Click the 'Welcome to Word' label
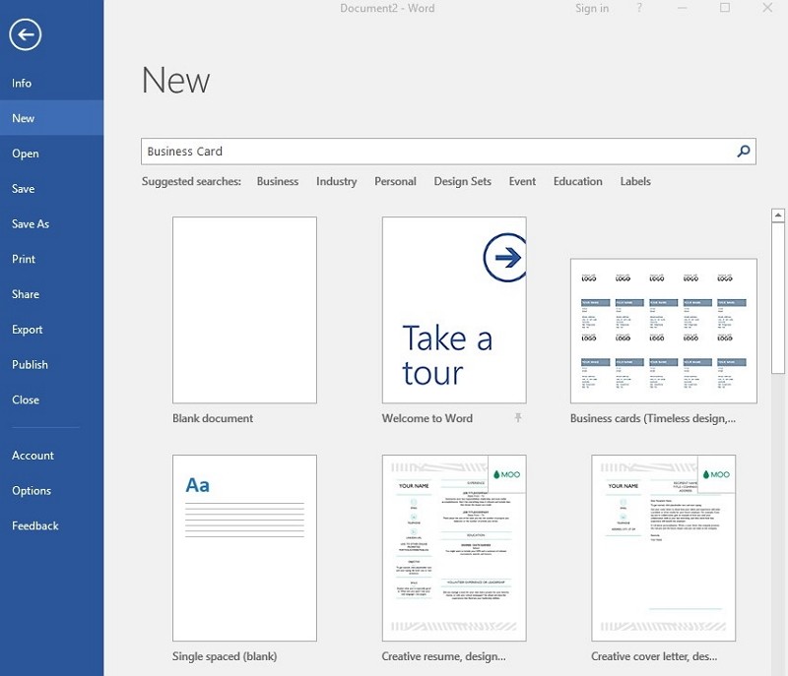 (x=427, y=418)
